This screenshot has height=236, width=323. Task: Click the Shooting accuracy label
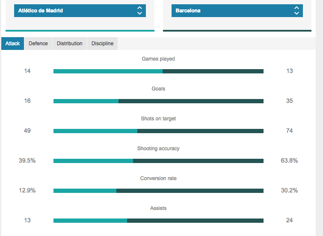click(158, 149)
